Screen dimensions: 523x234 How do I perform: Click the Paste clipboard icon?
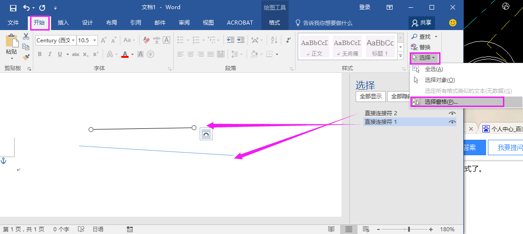tap(11, 41)
